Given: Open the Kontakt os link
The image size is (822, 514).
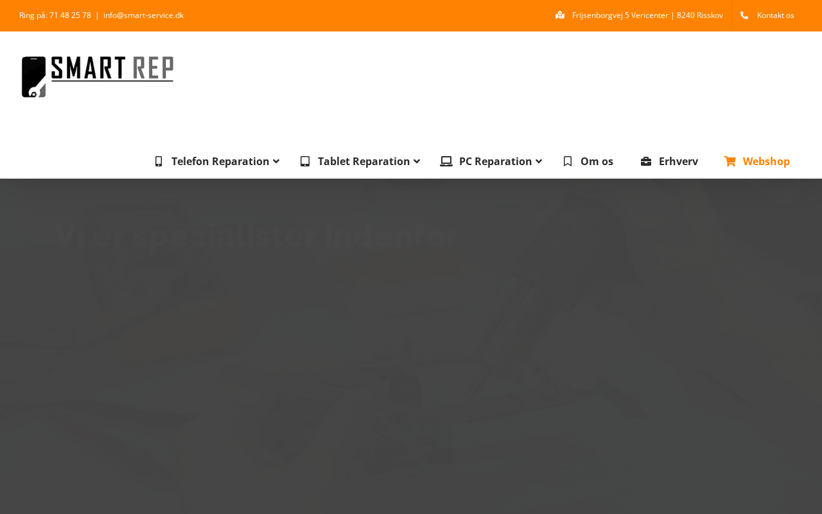Looking at the screenshot, I should point(775,15).
